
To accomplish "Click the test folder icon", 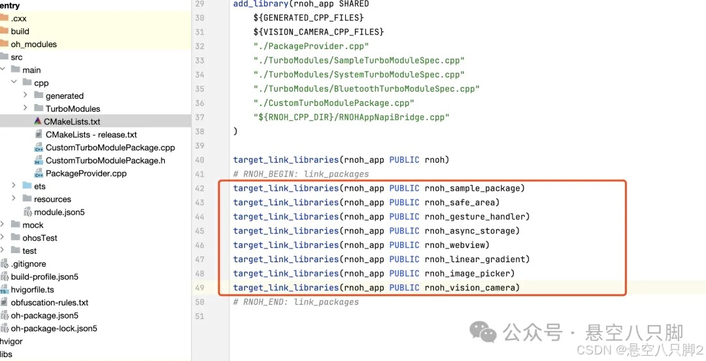I will tap(16, 250).
